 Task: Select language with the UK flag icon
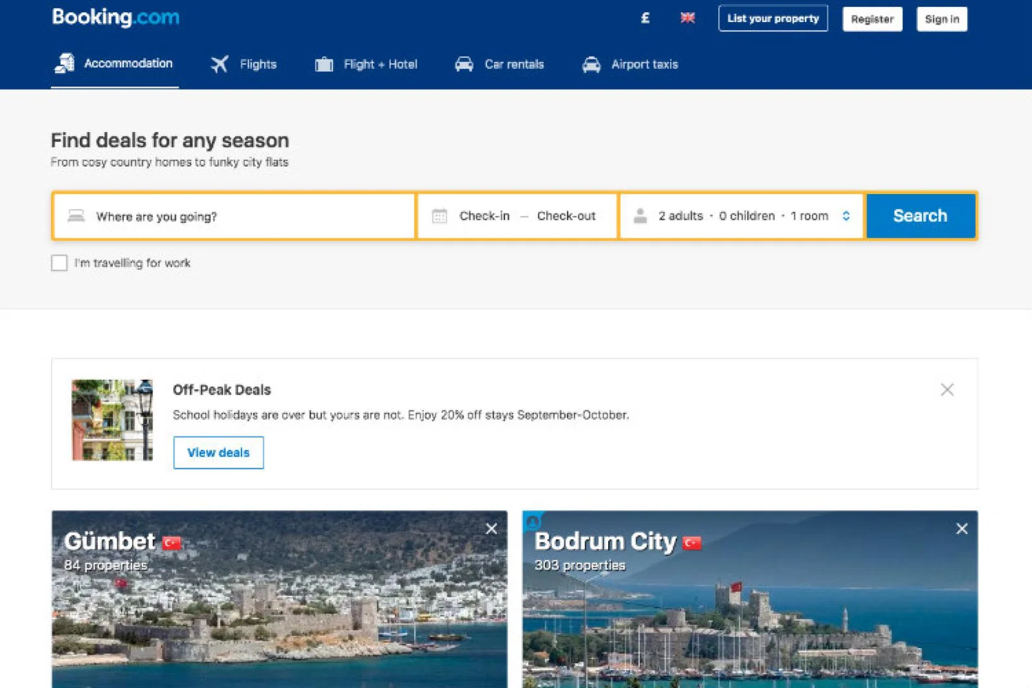point(688,18)
